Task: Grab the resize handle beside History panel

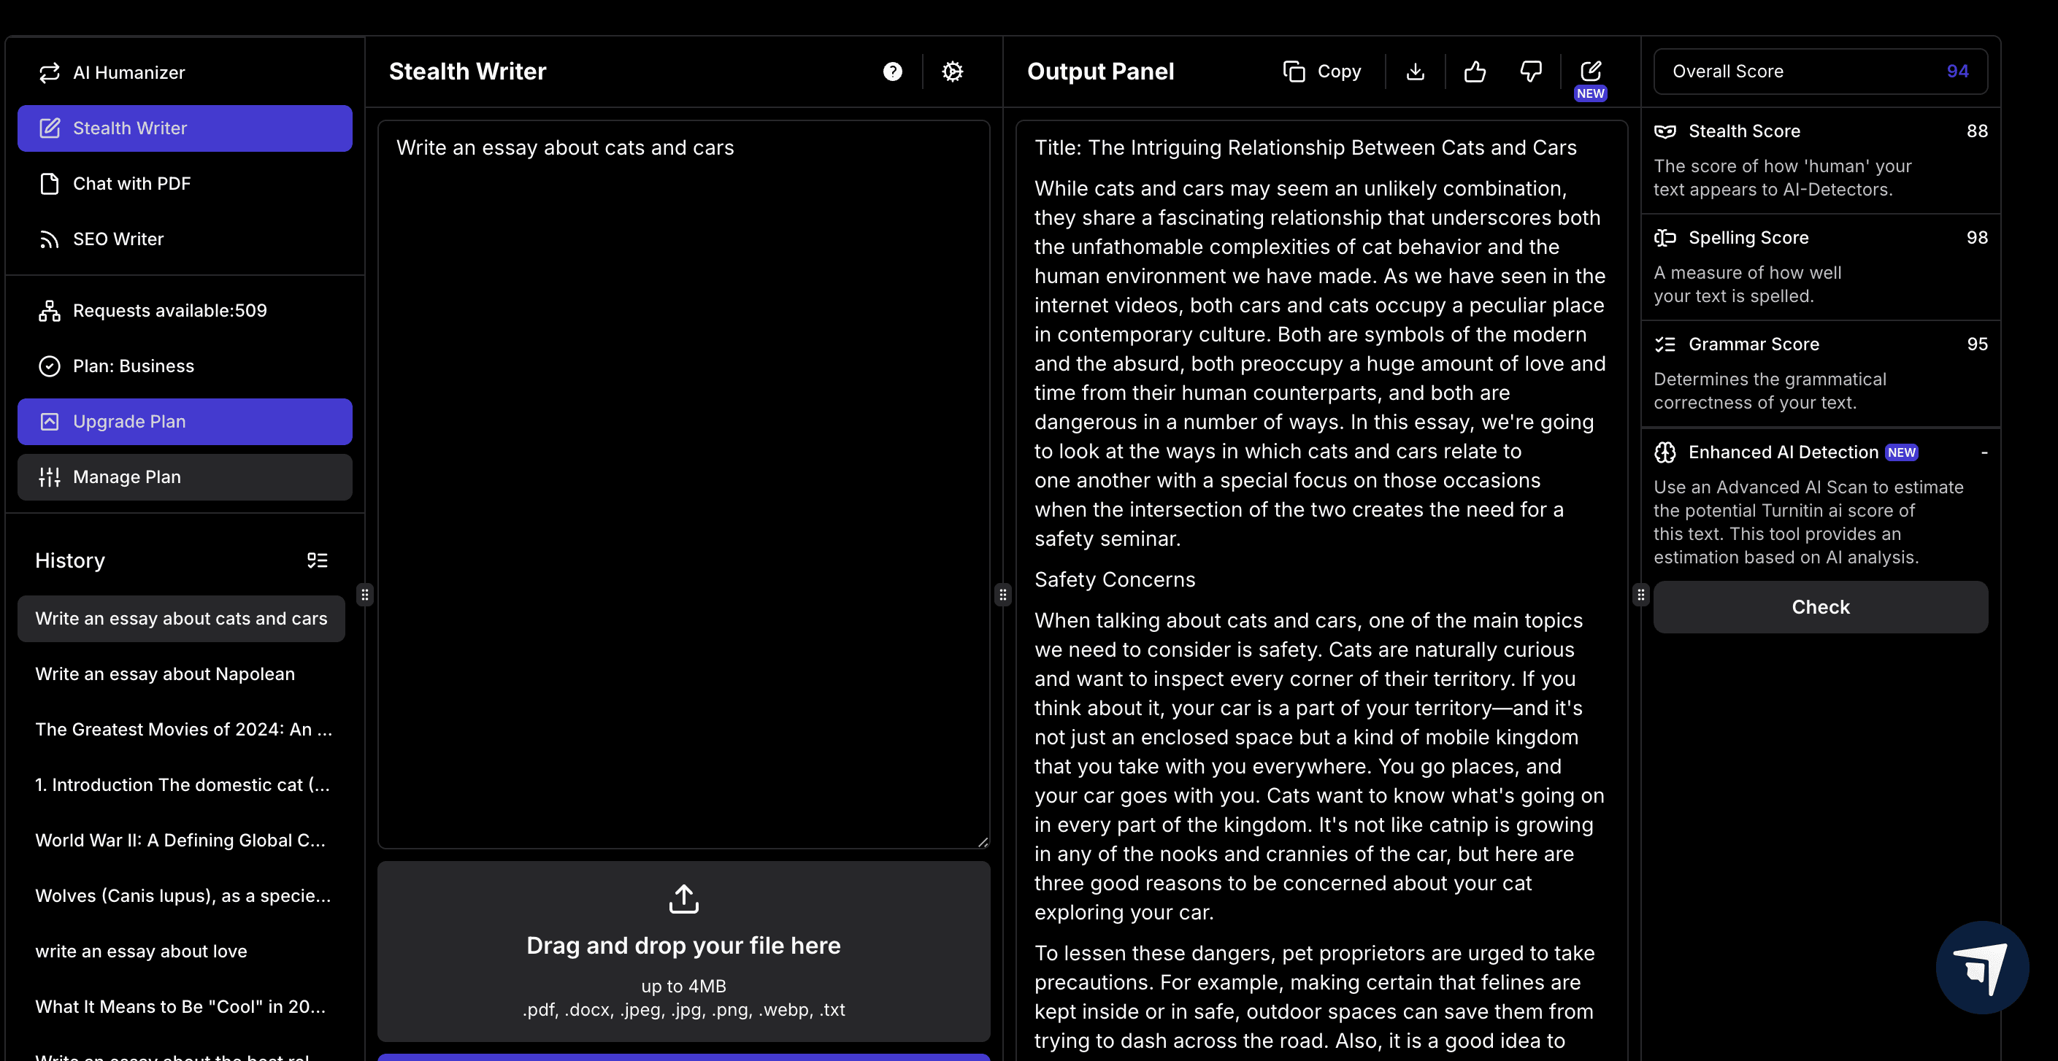Action: 364,595
